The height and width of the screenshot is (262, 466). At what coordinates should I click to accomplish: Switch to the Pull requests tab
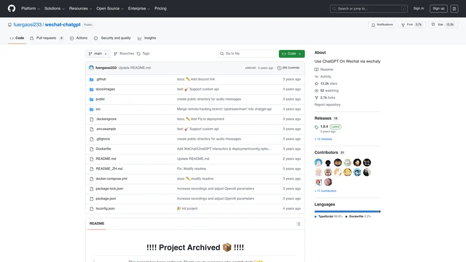tap(47, 38)
